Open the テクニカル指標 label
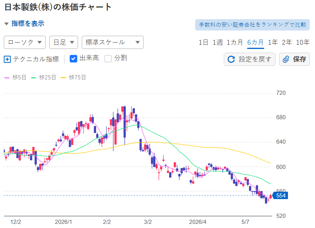This screenshot has width=315, height=228. 36,59
